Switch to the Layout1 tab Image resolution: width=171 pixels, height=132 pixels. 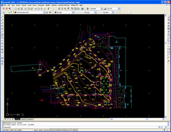click(x=23, y=119)
